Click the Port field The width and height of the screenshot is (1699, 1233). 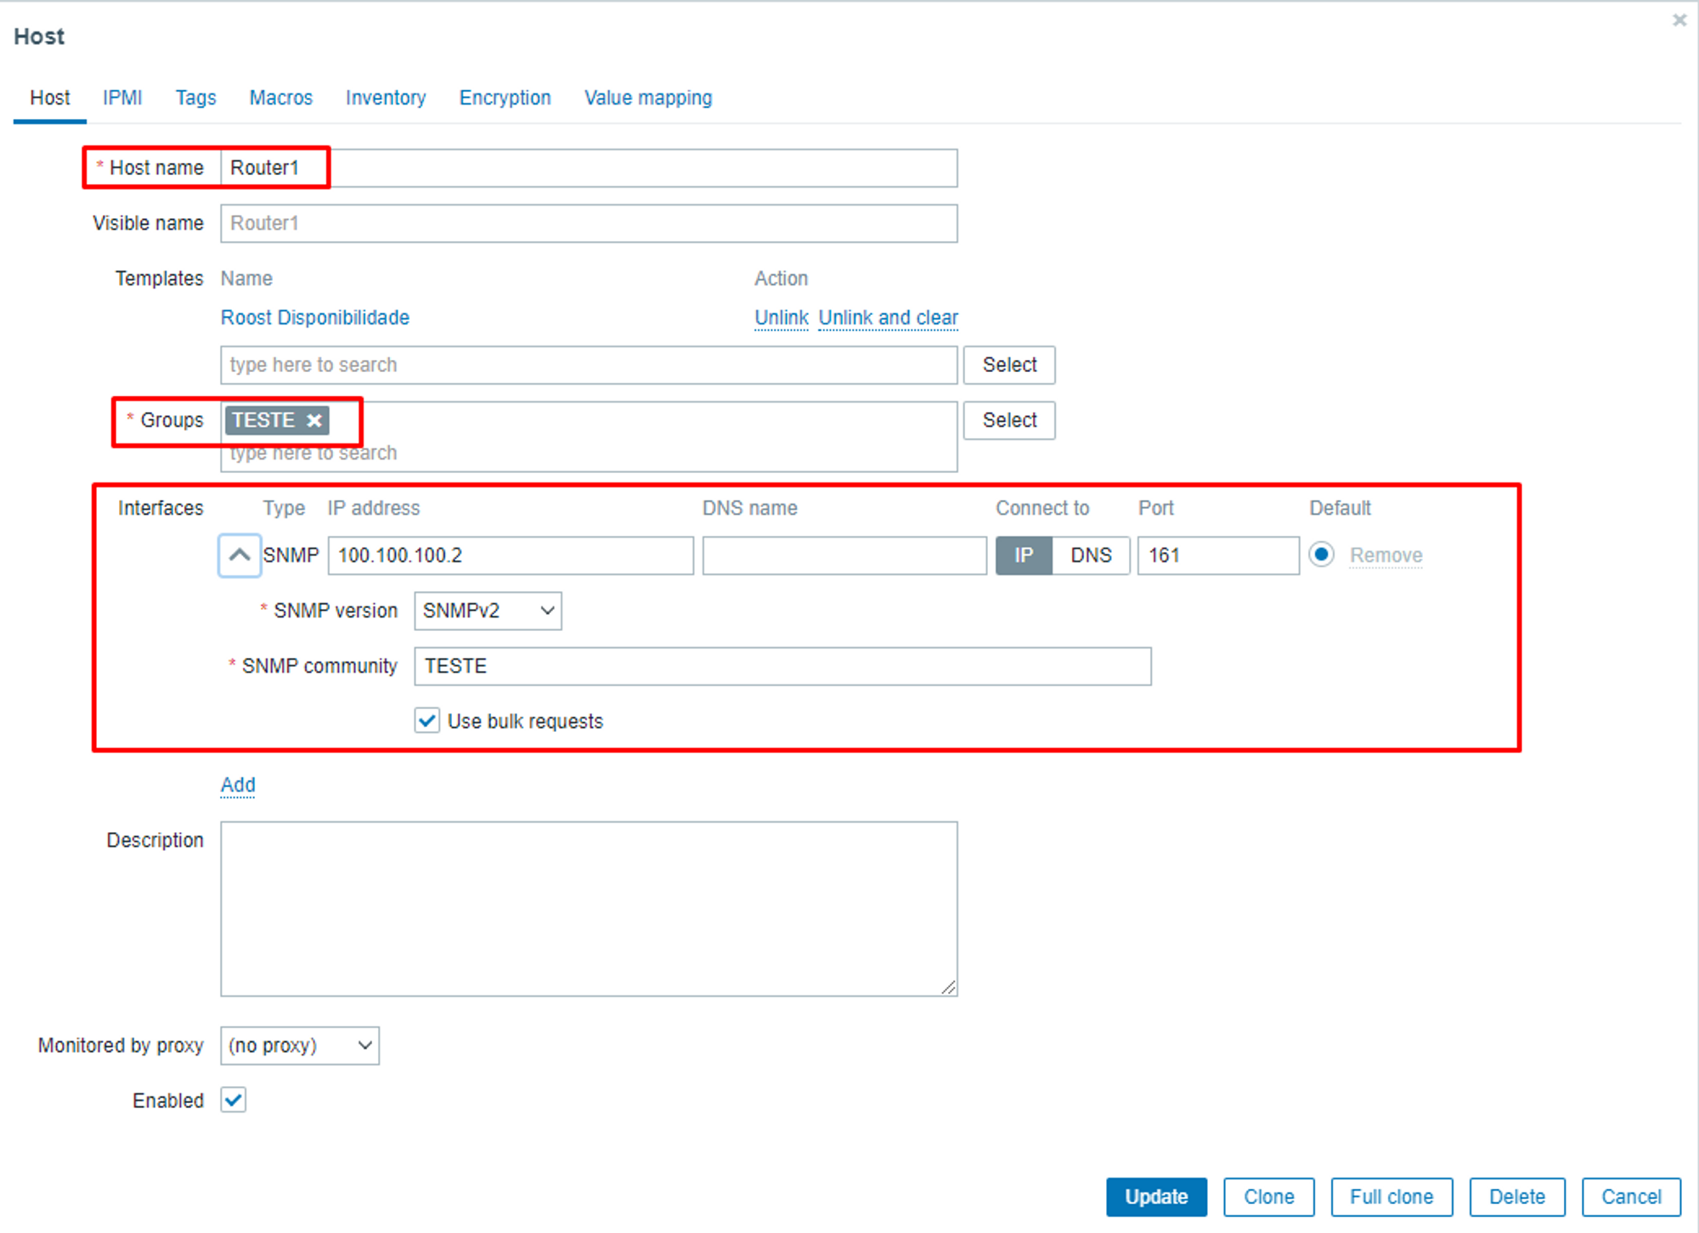point(1218,555)
